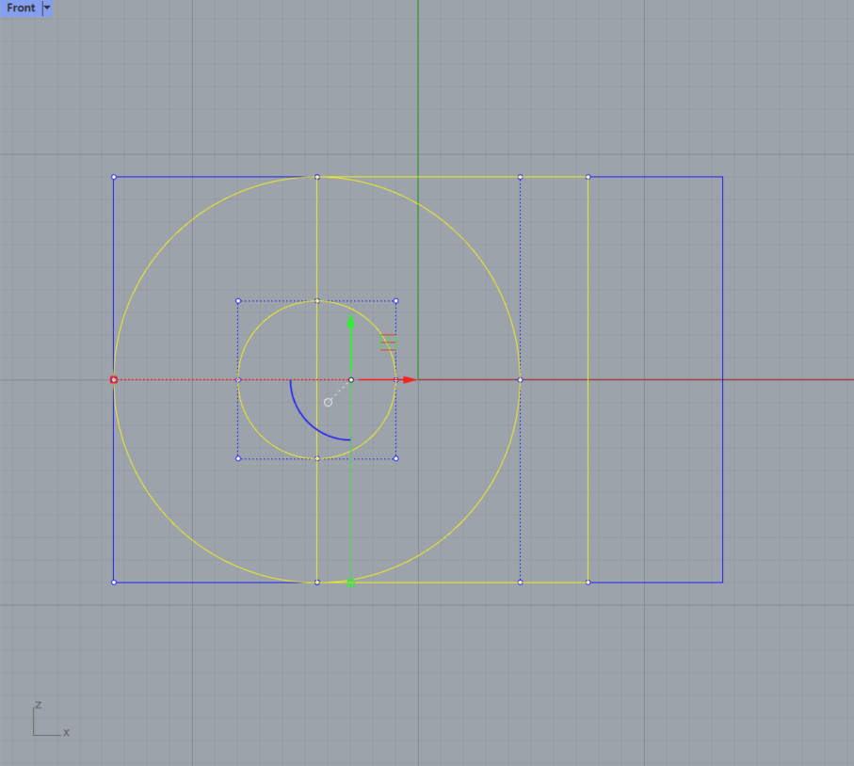Viewport: 854px width, 766px height.
Task: Select top-right control point of inner dotted box
Action: (x=396, y=301)
